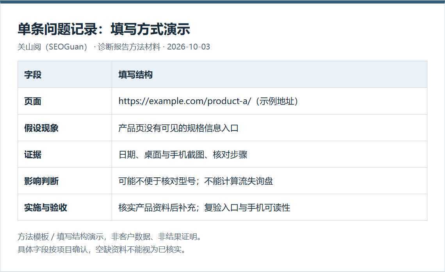Select the 实施与验收 row label
This screenshot has height=272, width=445.
pyautogui.click(x=45, y=207)
